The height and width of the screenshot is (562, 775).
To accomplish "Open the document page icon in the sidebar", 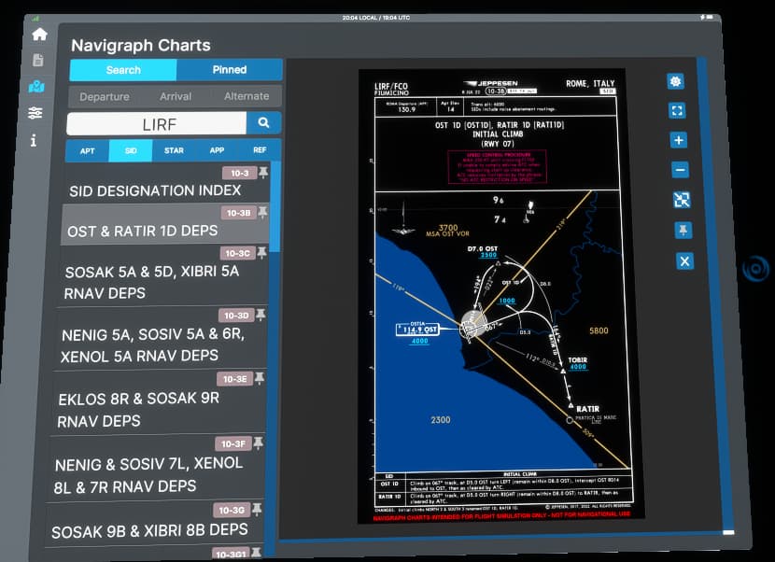I will (x=38, y=61).
